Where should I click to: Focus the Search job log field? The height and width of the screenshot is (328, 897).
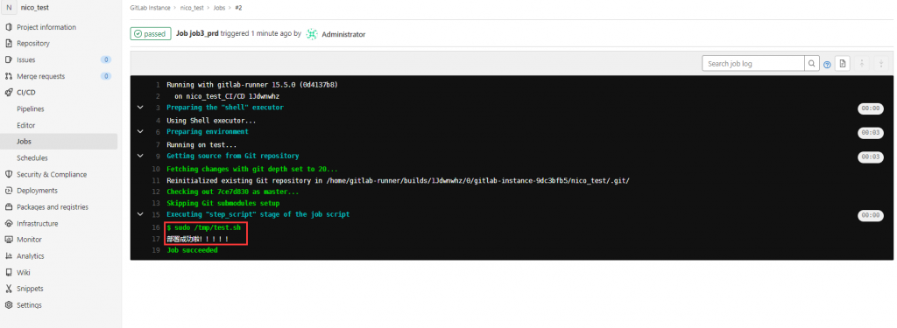(x=753, y=64)
